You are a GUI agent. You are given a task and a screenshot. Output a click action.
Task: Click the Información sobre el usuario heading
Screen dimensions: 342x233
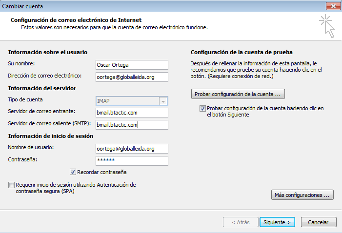[48, 52]
